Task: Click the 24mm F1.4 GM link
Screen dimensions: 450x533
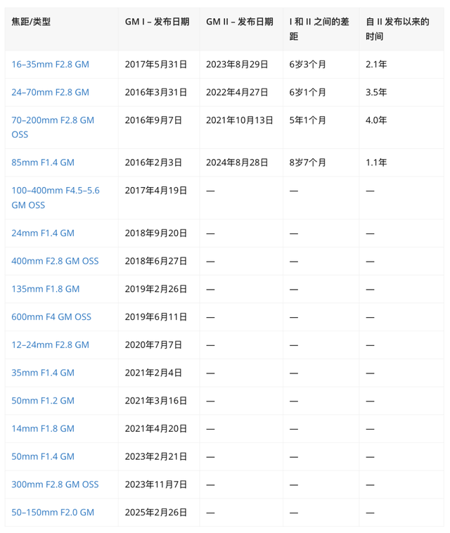Action: 43,233
